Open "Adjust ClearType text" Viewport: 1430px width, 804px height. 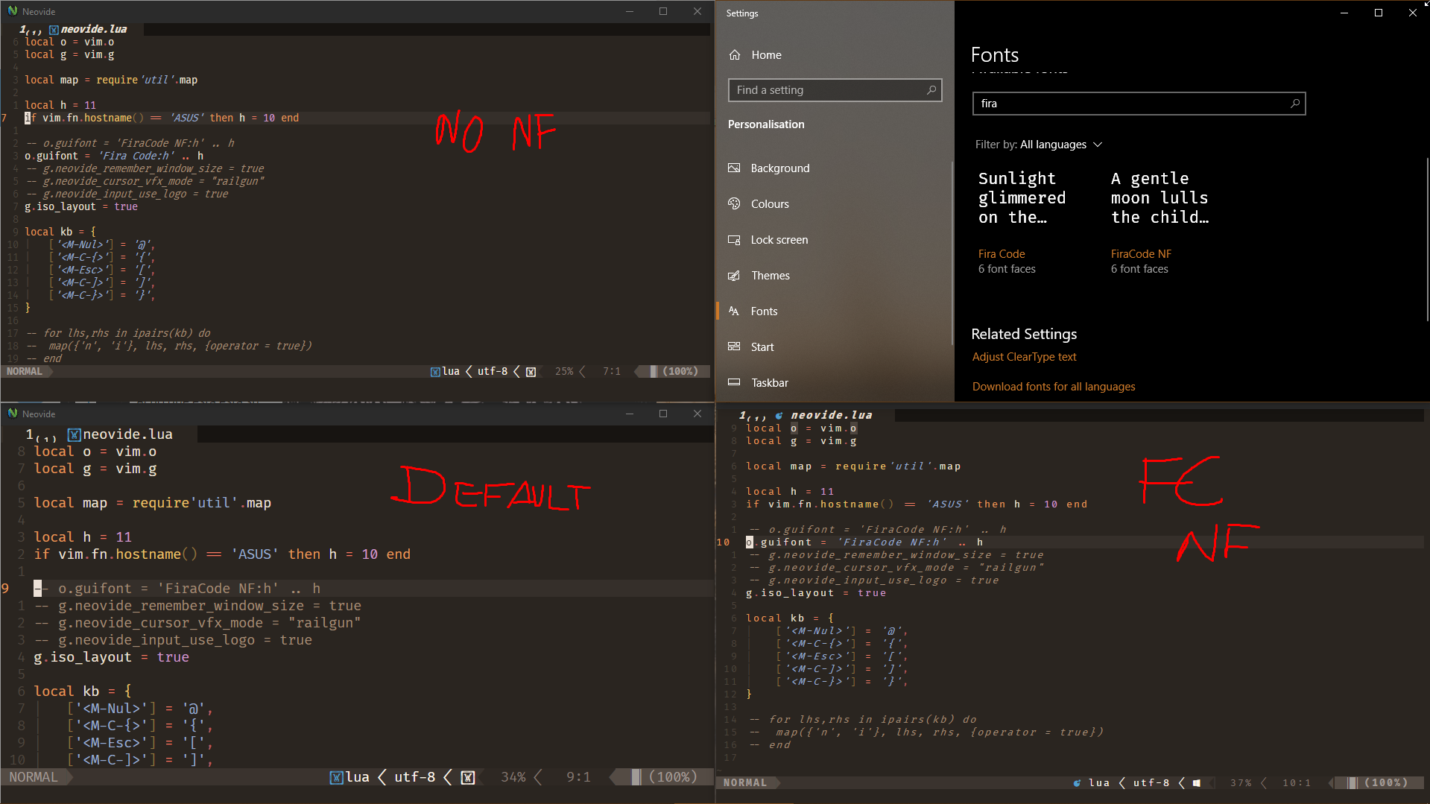pyautogui.click(x=1024, y=356)
